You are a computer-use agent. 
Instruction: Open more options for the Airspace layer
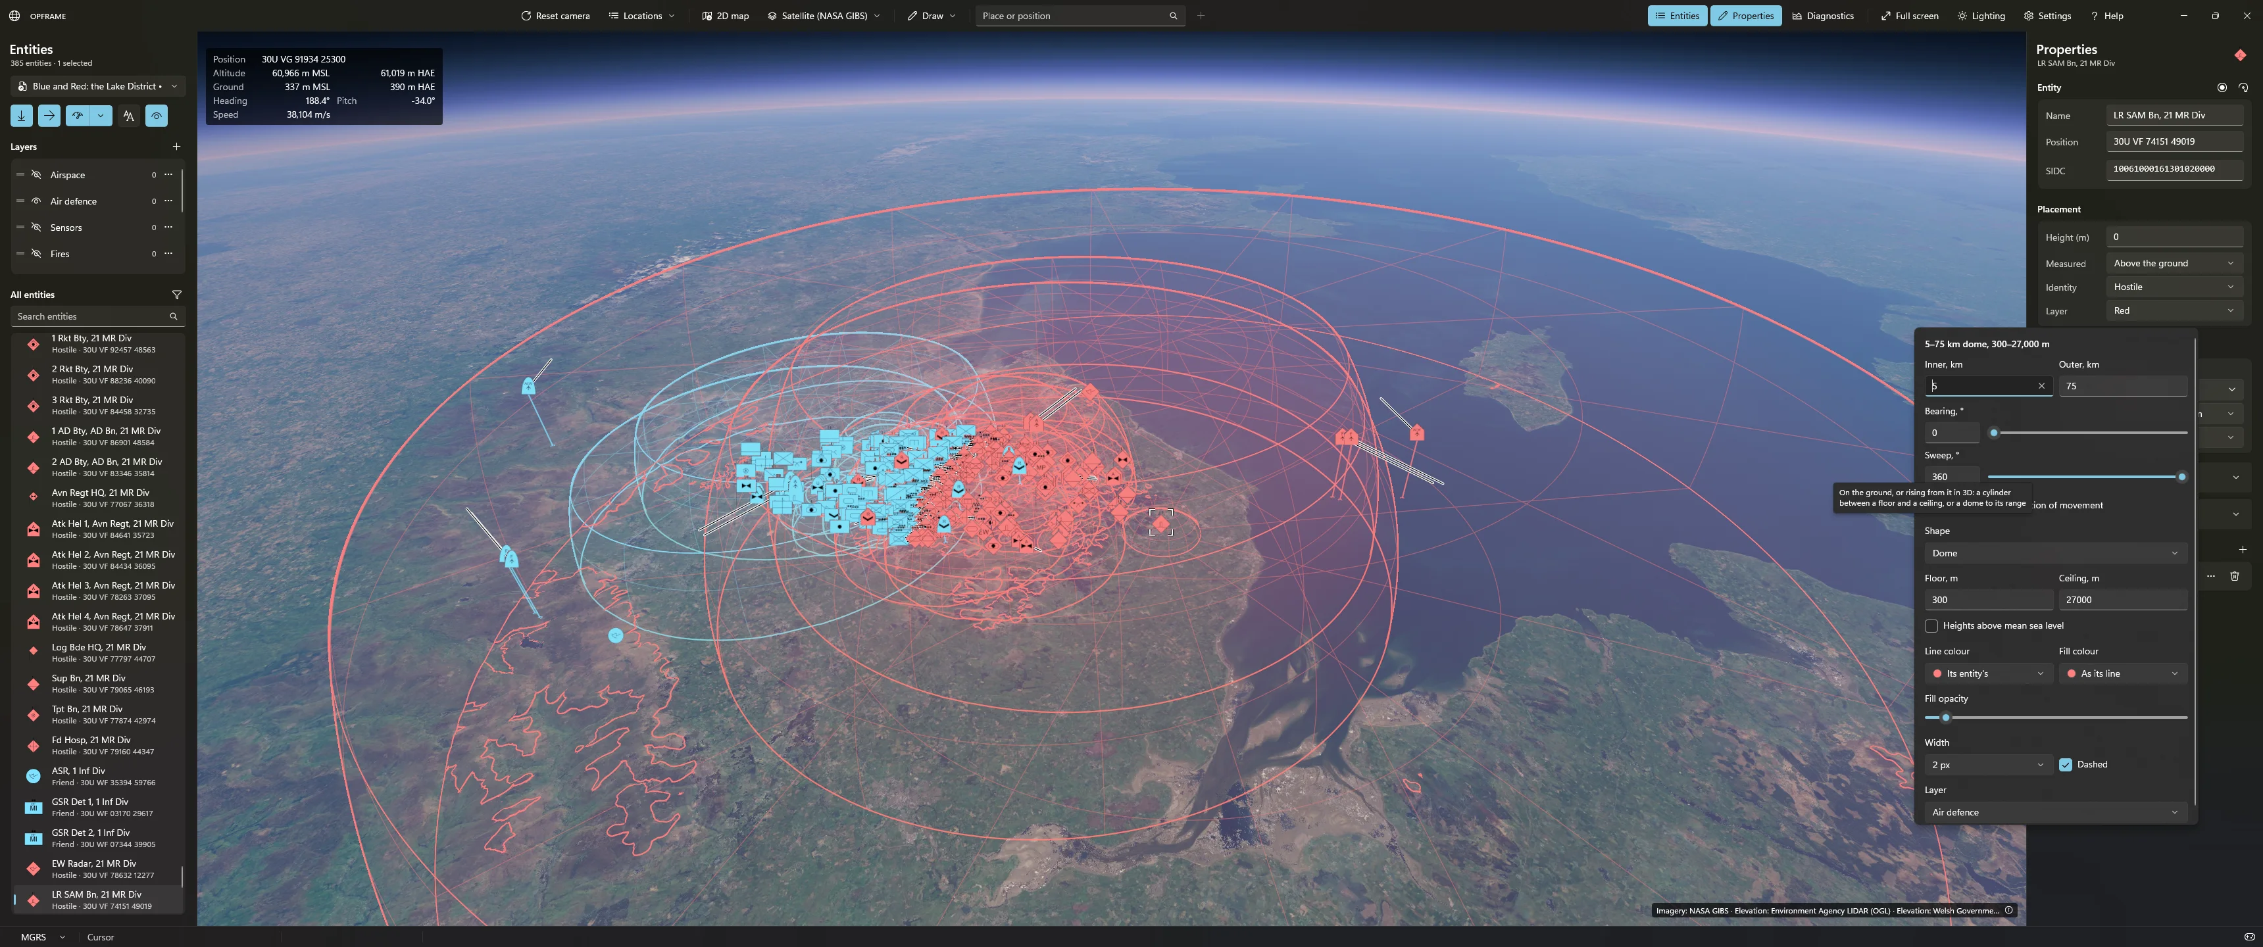coord(168,175)
